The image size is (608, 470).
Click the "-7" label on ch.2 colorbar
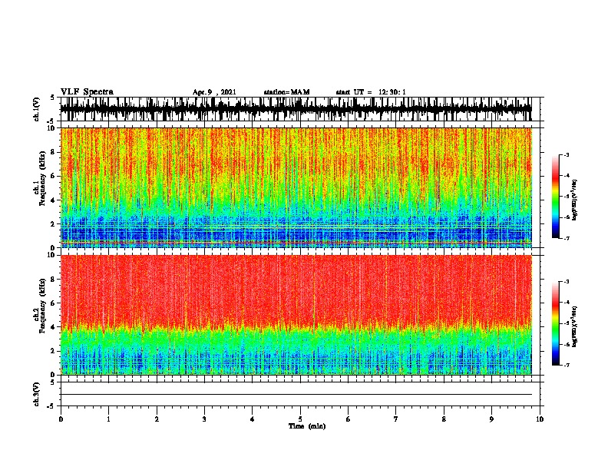[x=567, y=365]
